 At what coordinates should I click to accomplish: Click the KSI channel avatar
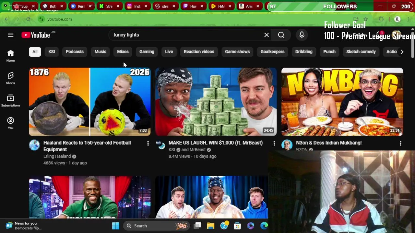point(160,145)
